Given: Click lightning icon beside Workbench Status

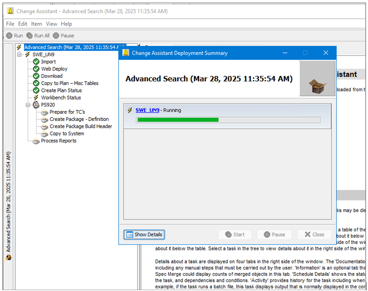Looking at the screenshot, I should tap(36, 98).
